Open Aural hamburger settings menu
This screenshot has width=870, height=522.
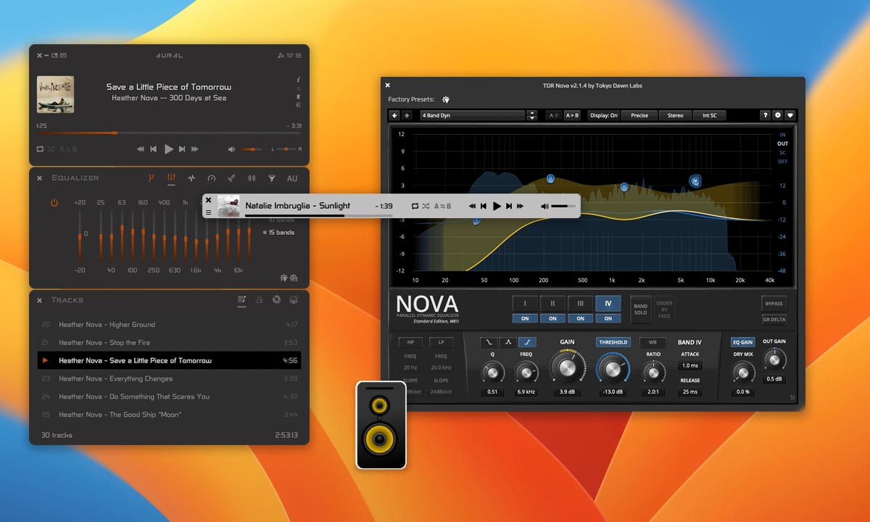pyautogui.click(x=299, y=55)
